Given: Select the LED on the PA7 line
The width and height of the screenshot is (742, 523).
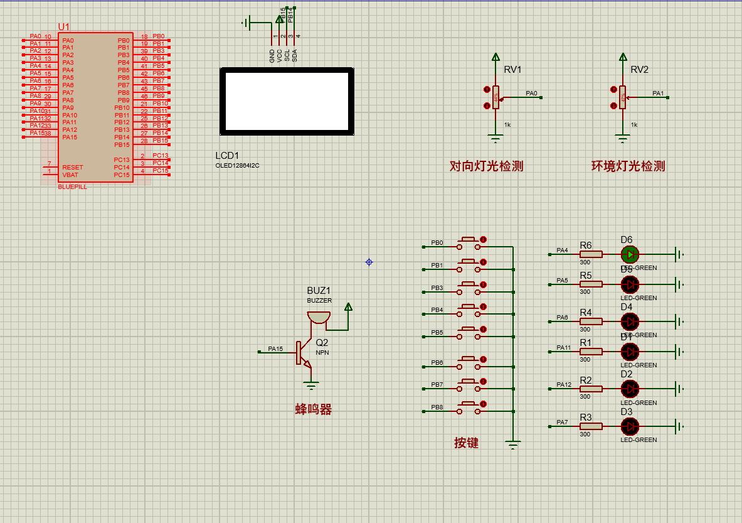Looking at the screenshot, I should click(630, 426).
